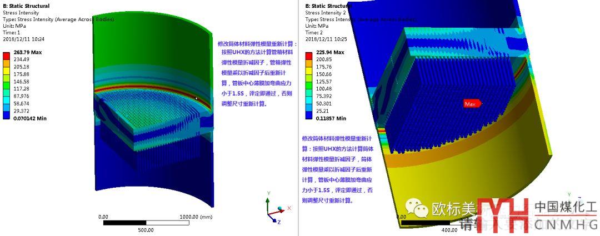Click the 0.11857 Min legend value

tap(331, 119)
